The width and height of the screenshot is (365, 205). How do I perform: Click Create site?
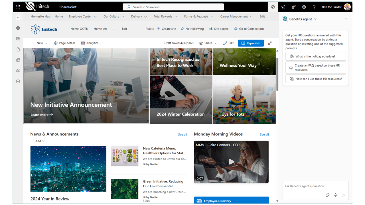point(167,29)
